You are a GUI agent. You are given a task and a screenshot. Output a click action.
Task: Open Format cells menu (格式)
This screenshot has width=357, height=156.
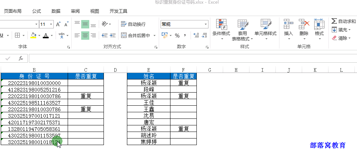click(x=319, y=30)
